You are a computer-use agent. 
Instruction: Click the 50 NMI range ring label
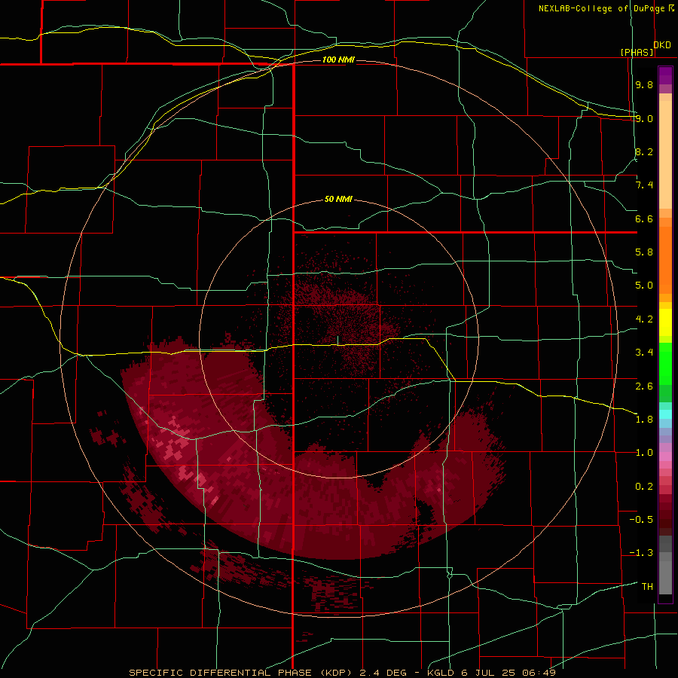pyautogui.click(x=338, y=200)
